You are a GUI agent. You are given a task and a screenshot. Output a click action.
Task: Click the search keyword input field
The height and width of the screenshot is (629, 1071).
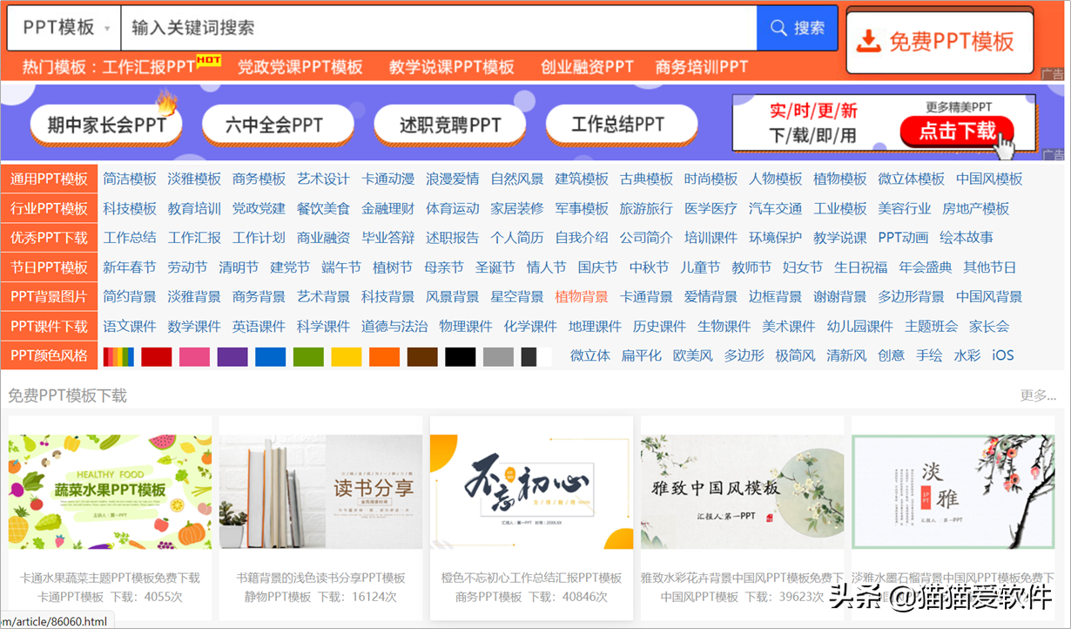348,29
